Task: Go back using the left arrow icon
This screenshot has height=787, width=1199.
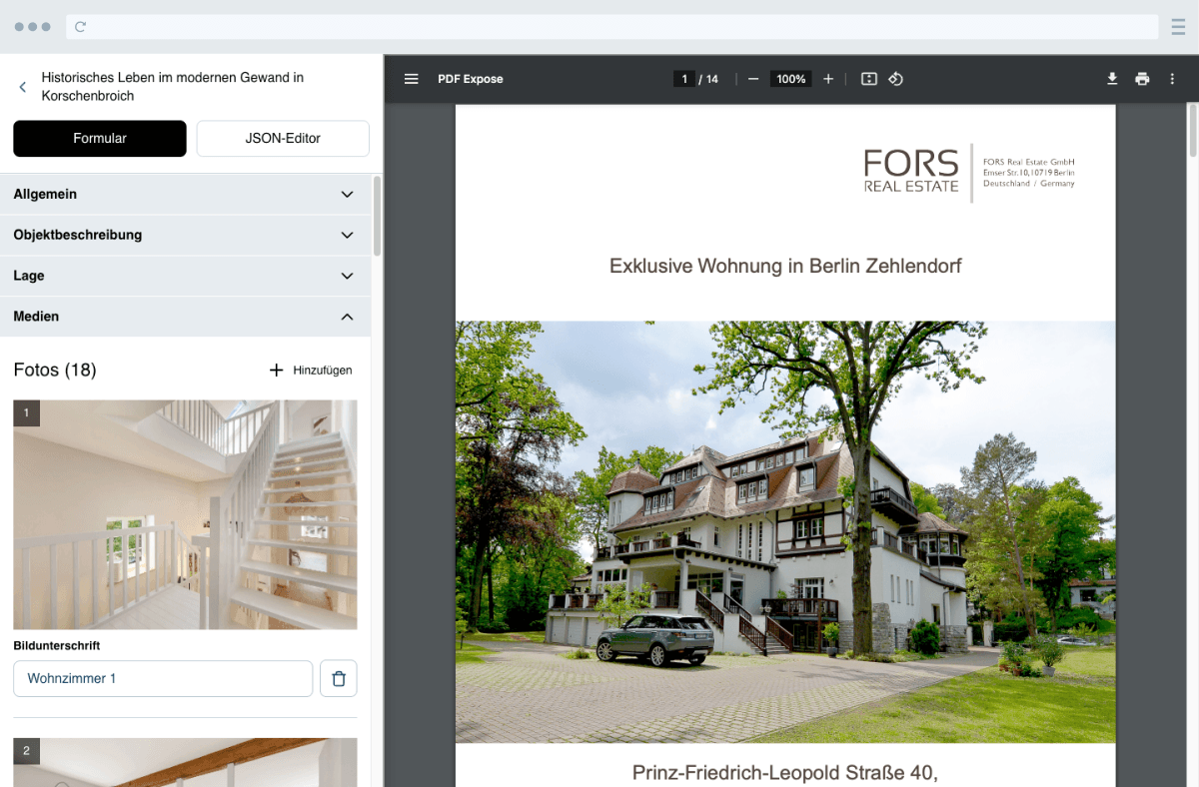Action: pos(22,87)
